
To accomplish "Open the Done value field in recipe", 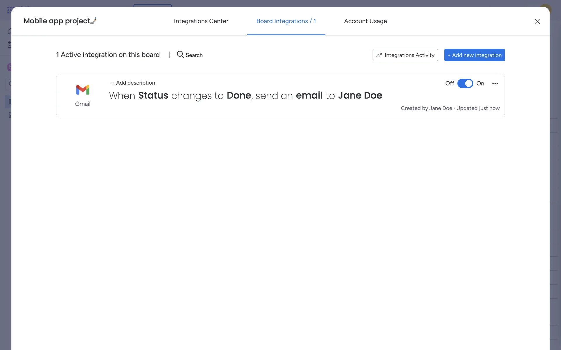I will [239, 96].
